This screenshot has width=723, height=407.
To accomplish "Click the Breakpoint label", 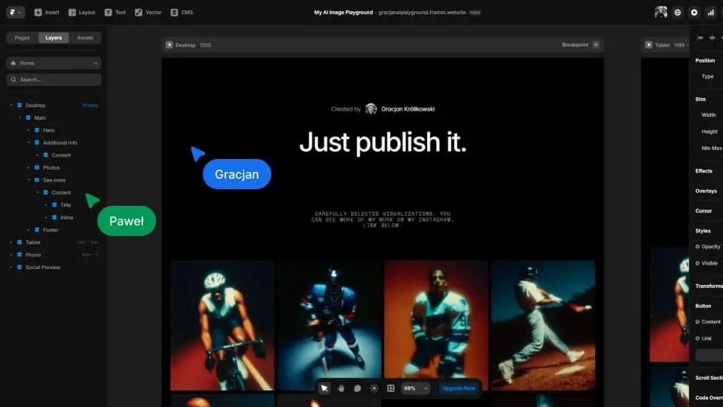I will tap(575, 44).
